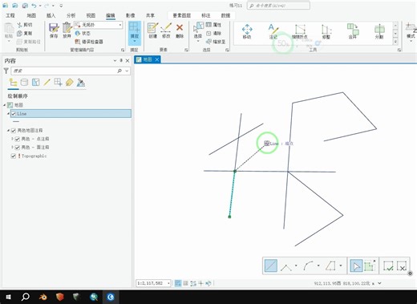Image resolution: width=417 pixels, height=304 pixels.
Task: Open the coordinate units dropdown chevron
Action: (379, 283)
